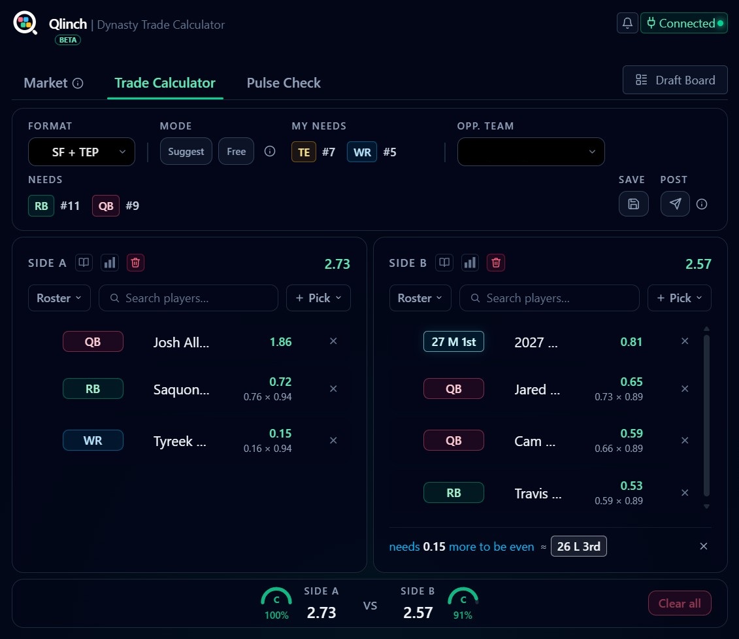Image resolution: width=739 pixels, height=639 pixels.
Task: Click the Saquon RB position badge
Action: tap(93, 389)
